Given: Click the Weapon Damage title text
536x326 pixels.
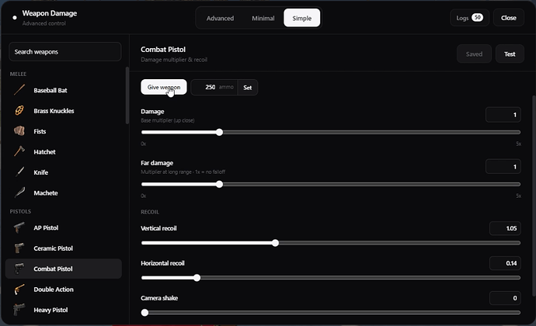Looking at the screenshot, I should tap(50, 13).
